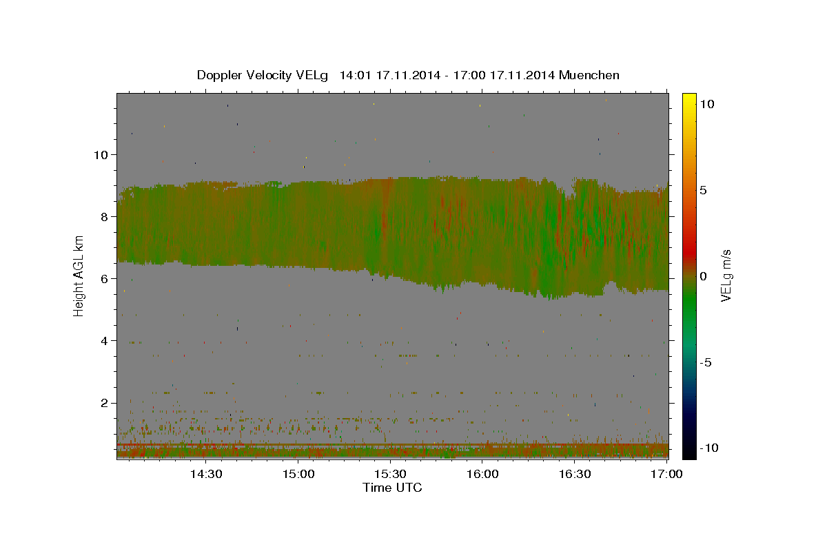Click the height tick label 6
This screenshot has width=827, height=551.
105,279
